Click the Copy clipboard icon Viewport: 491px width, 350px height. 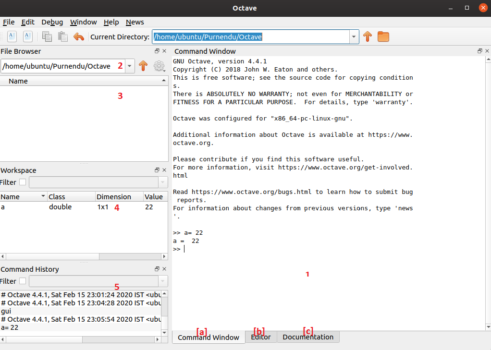point(46,36)
